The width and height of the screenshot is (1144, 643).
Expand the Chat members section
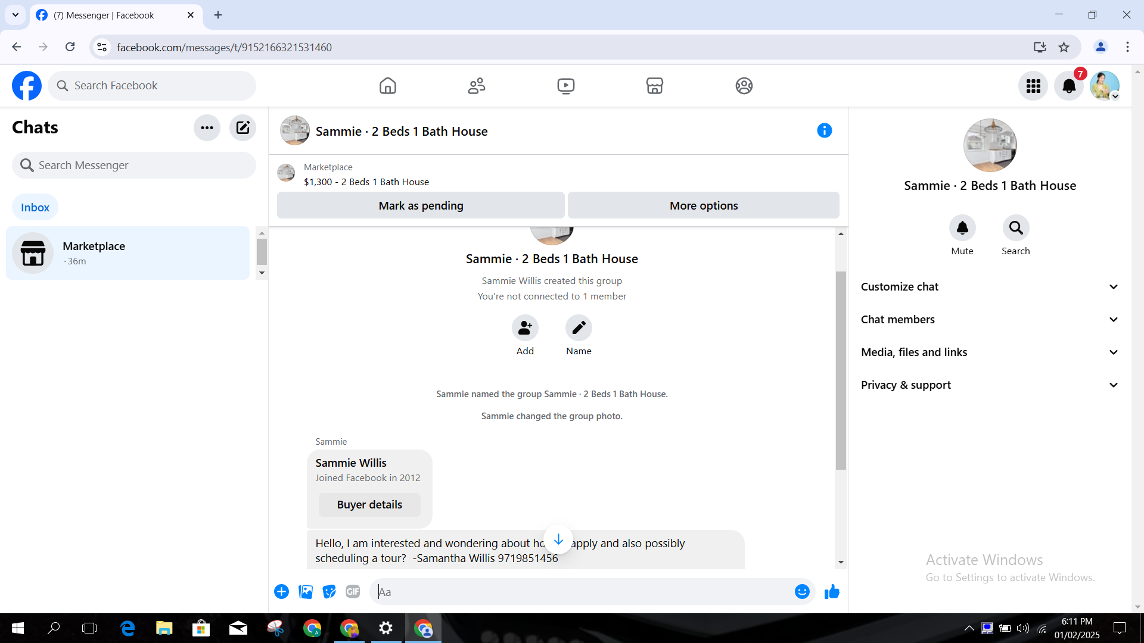click(989, 320)
